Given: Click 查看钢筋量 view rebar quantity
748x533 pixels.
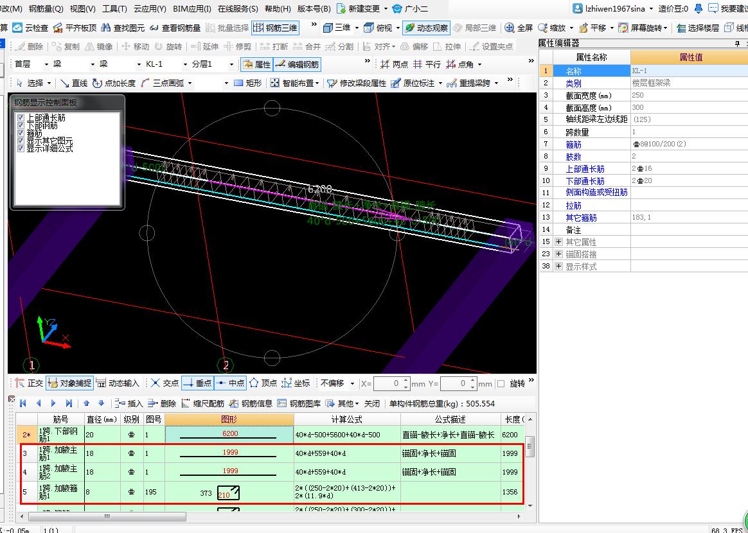Looking at the screenshot, I should (175, 28).
